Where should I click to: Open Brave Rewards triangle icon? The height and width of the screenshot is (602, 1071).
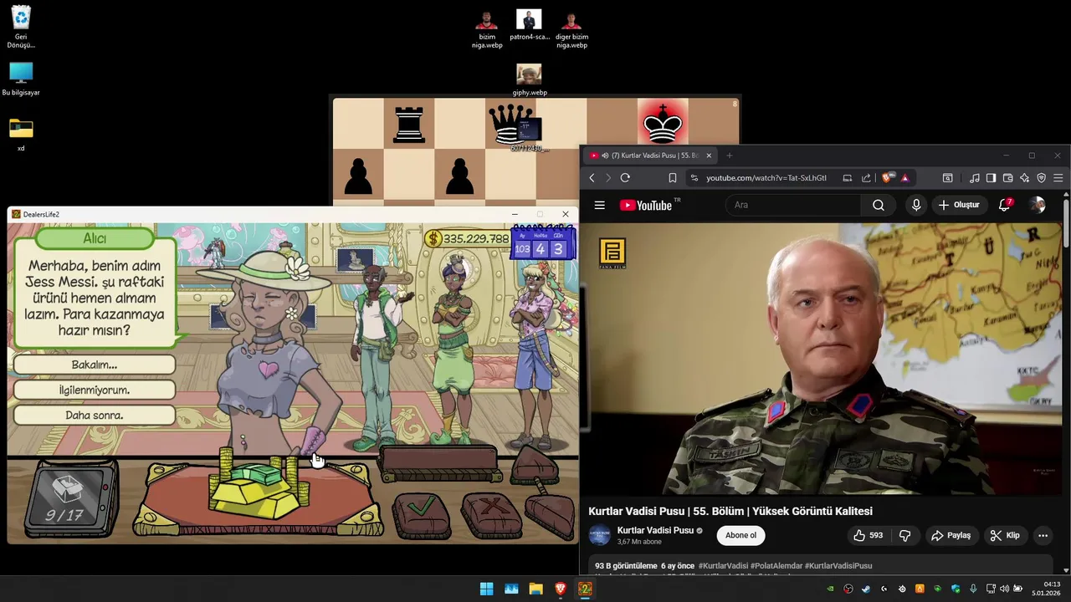click(904, 178)
